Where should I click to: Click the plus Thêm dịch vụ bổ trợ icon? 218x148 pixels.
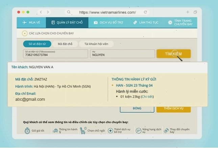[x=111, y=131]
